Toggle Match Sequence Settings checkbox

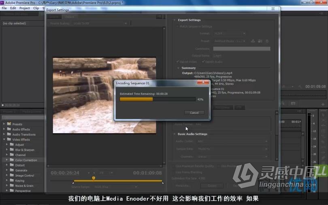(177, 27)
